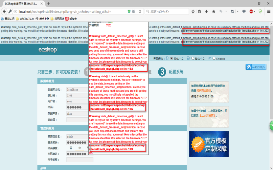Click the green shield icon in address bar
273x170 pixels.
pyautogui.click(x=129, y=11)
